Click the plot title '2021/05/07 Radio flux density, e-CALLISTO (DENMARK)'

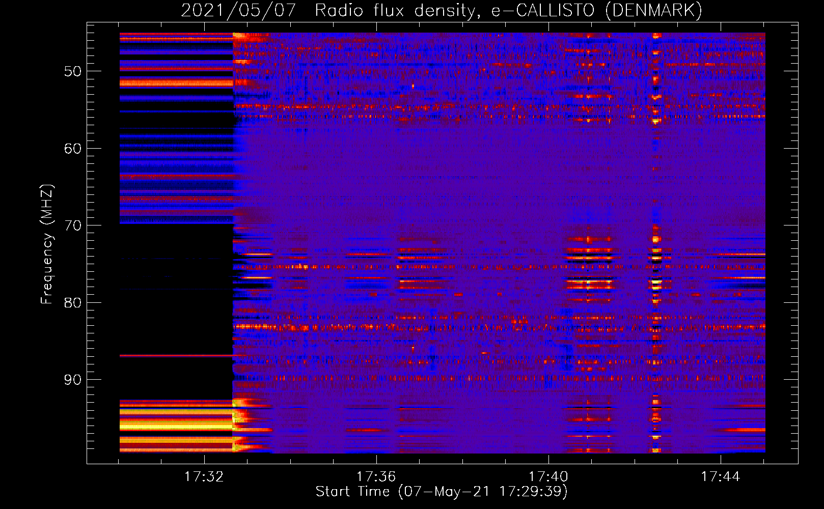pos(442,10)
